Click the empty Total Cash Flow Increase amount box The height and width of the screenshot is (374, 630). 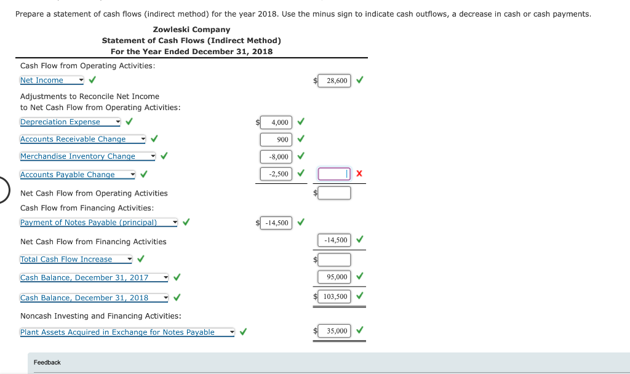coord(334,259)
